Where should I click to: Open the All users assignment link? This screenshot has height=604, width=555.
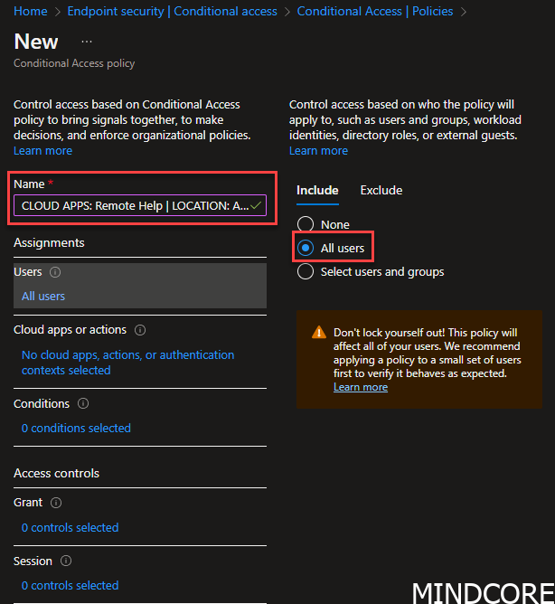point(43,297)
